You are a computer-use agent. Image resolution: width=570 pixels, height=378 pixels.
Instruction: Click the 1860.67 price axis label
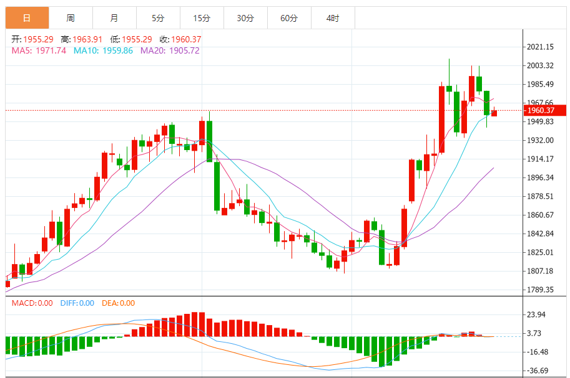click(x=540, y=215)
